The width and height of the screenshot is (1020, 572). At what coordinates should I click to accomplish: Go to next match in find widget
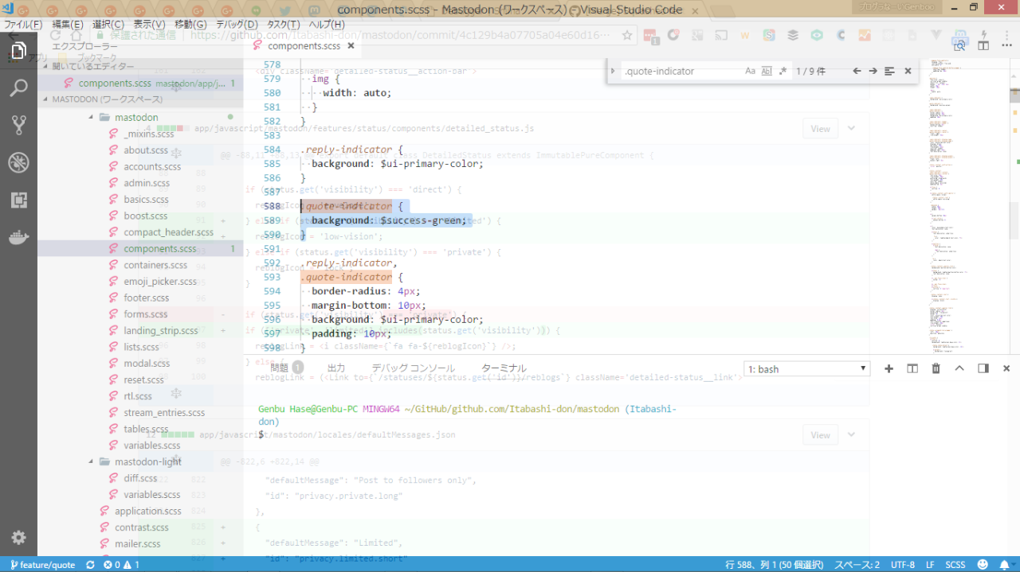(x=873, y=71)
